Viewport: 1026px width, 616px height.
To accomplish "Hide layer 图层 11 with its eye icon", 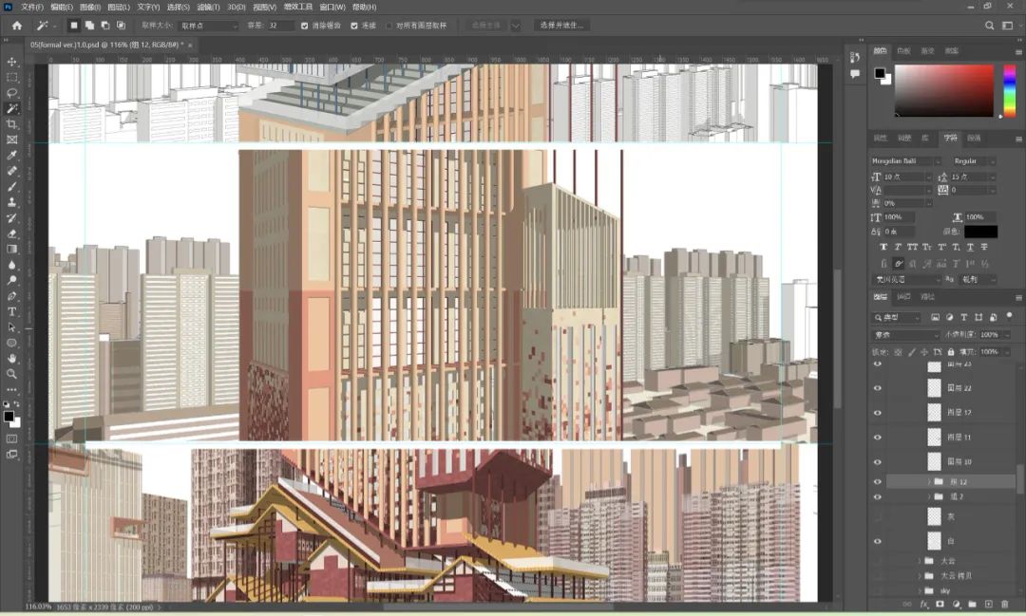I will coord(878,437).
